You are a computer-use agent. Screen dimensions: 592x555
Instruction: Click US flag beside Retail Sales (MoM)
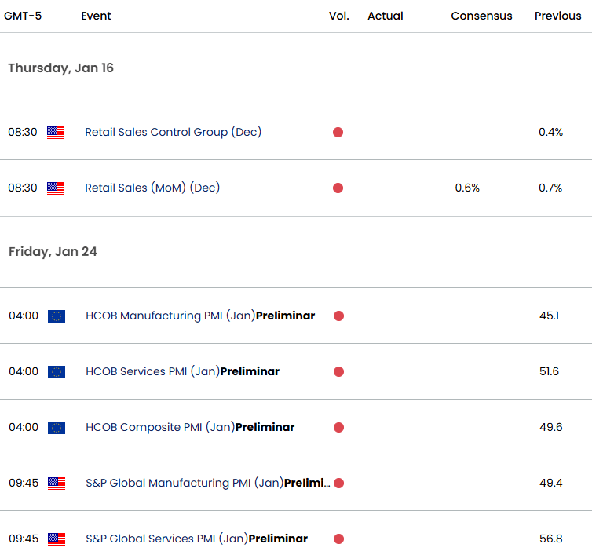click(x=56, y=188)
